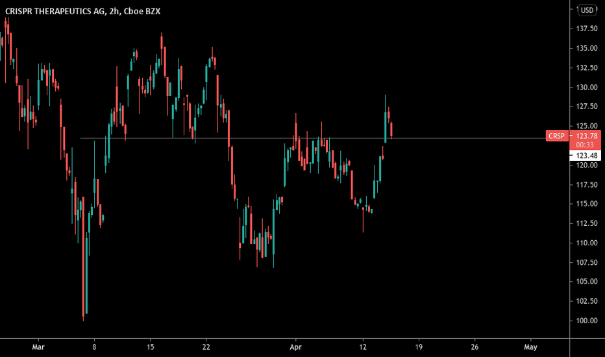Click the red CRSP symbol price tag
Viewport: 605px width, 357px height.
(556, 136)
